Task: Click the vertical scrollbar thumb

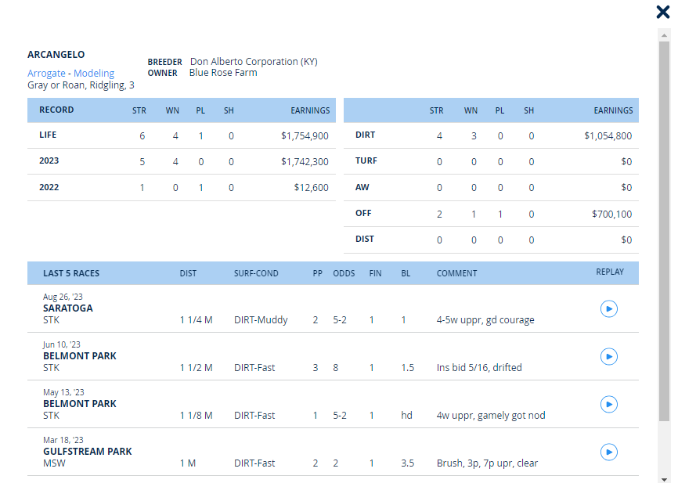Action: coord(664,232)
